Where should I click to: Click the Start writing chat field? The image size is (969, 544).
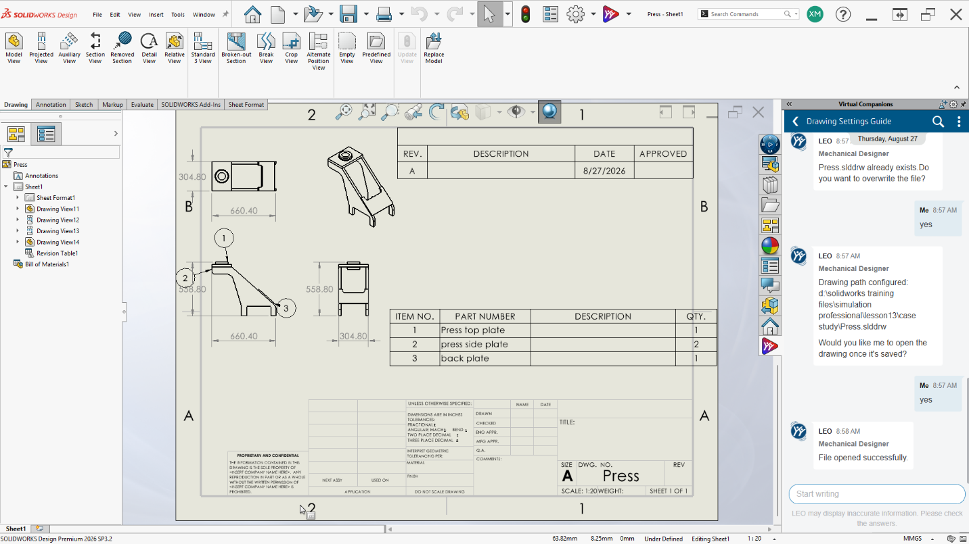tap(877, 494)
